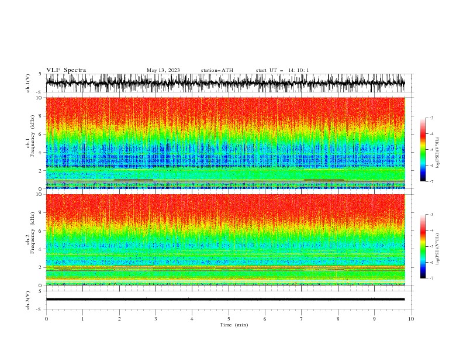Click the 'ch.1(V)' axis label
Viewport: 463px width, 358px height.
(x=28, y=83)
